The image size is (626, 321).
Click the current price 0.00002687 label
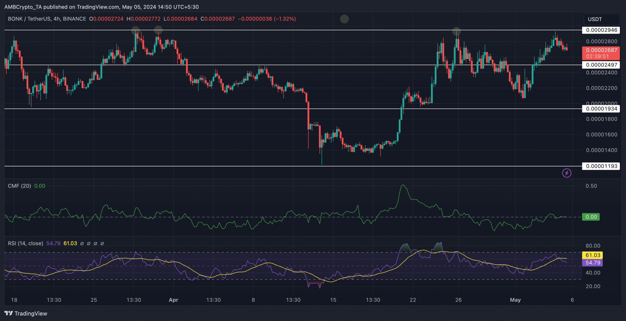(601, 53)
